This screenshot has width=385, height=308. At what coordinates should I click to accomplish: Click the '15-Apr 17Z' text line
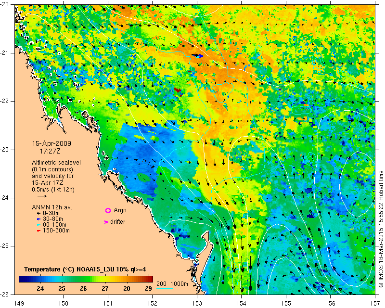[x=48, y=183]
